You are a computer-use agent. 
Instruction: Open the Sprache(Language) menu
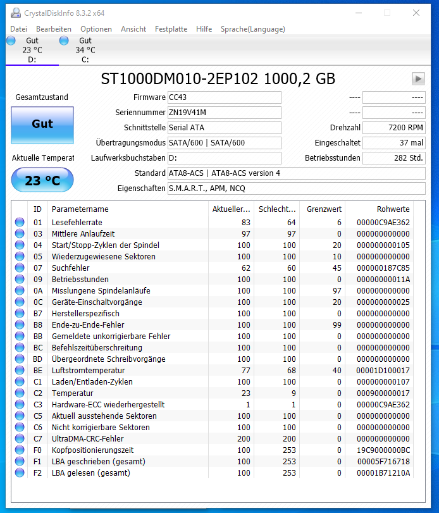[253, 29]
